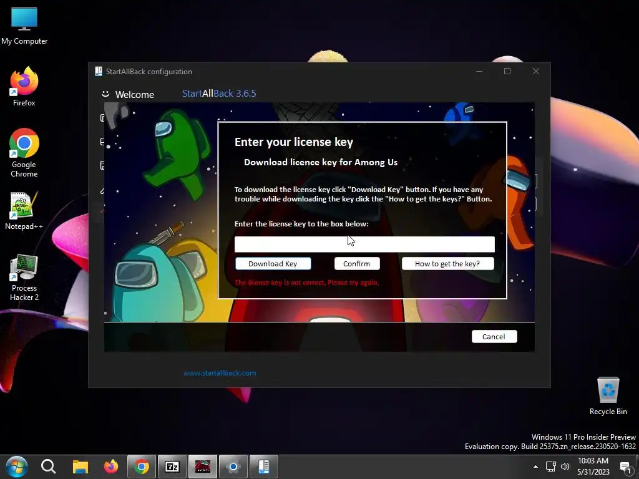This screenshot has width=639, height=479.
Task: Switch to Chrome on the taskbar
Action: tap(142, 467)
